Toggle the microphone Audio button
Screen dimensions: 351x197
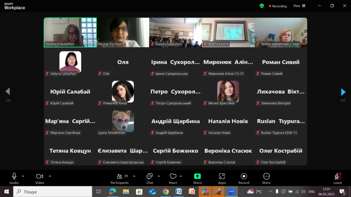click(14, 178)
